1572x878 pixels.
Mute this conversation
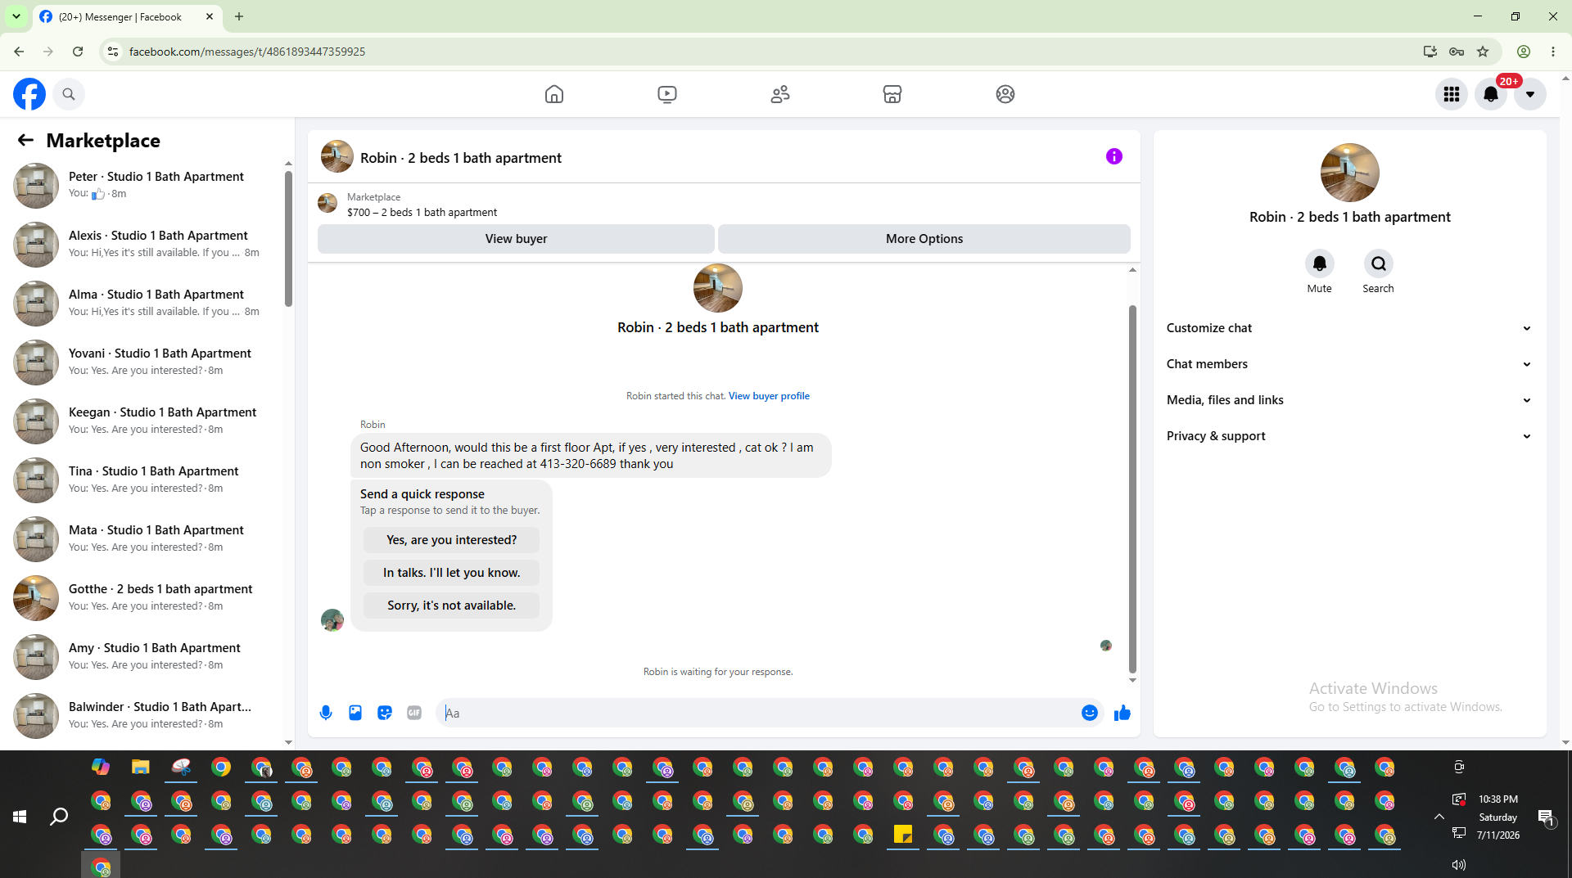tap(1319, 263)
